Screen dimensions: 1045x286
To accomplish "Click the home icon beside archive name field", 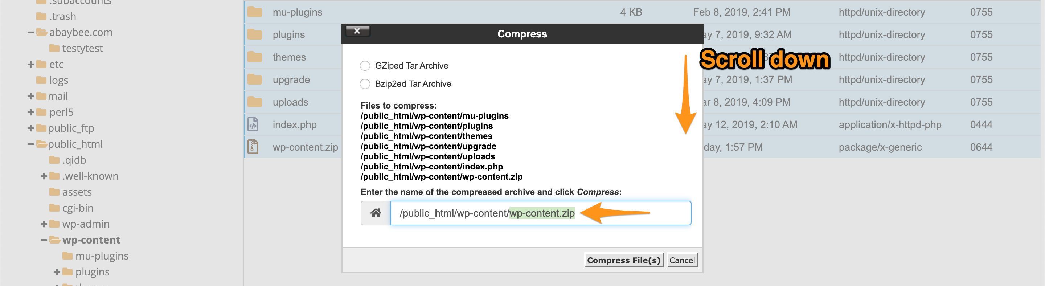I will click(x=376, y=213).
